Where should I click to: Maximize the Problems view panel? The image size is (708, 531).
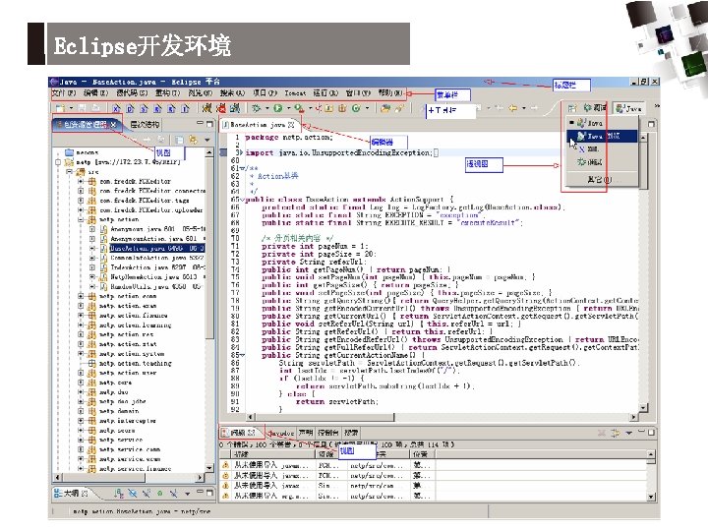651,433
